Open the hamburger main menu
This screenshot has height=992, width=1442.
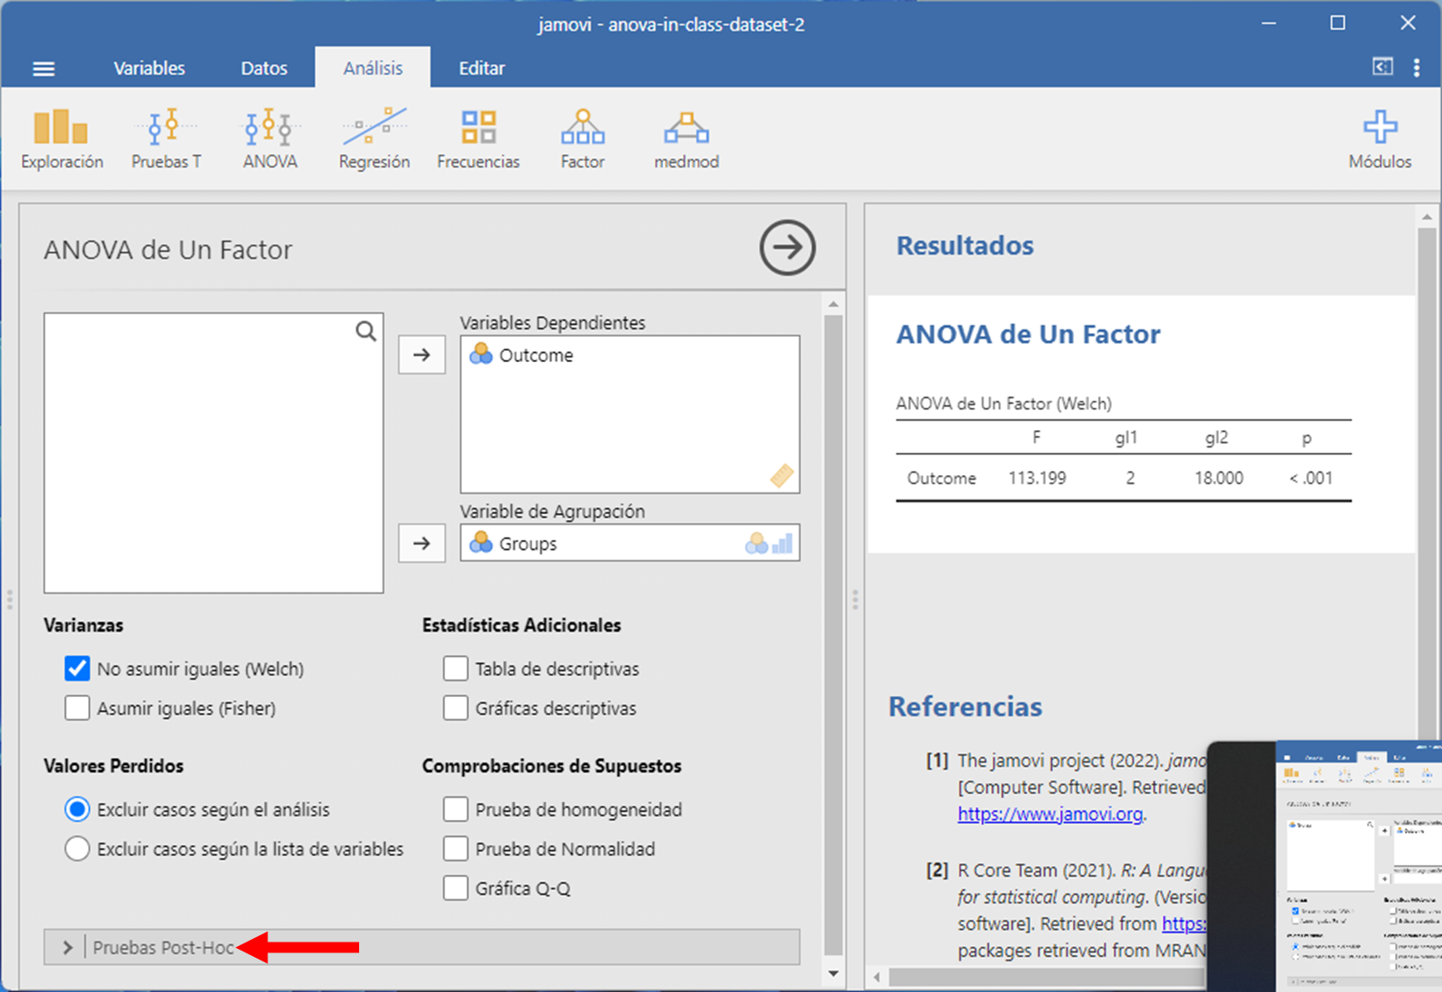(43, 68)
